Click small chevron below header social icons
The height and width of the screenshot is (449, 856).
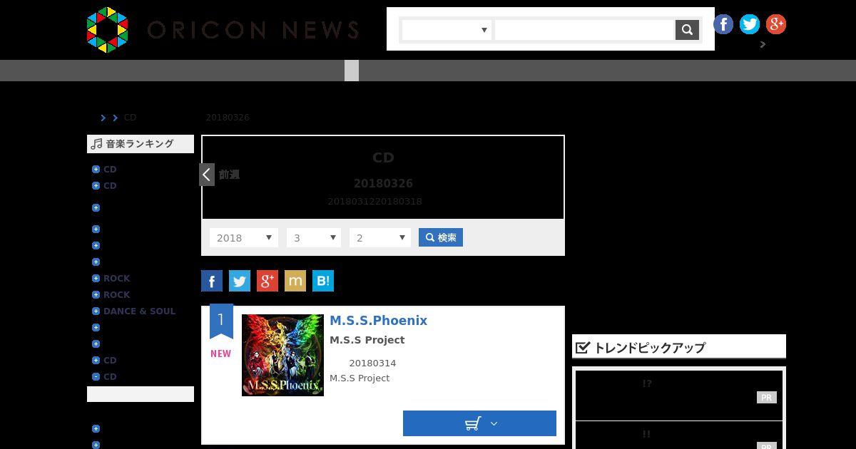coord(763,44)
